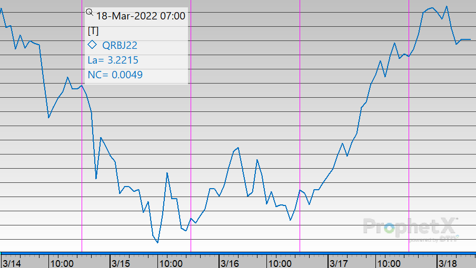Image resolution: width=476 pixels, height=268 pixels.
Task: Select the QRBJ22 symbol label
Action: tap(120, 45)
